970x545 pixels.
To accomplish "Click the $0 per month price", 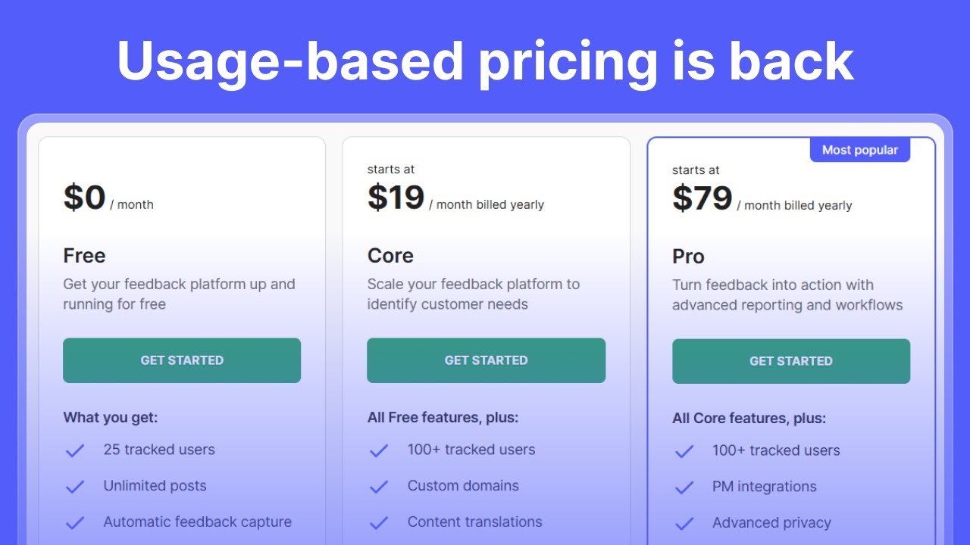I will coord(85,198).
